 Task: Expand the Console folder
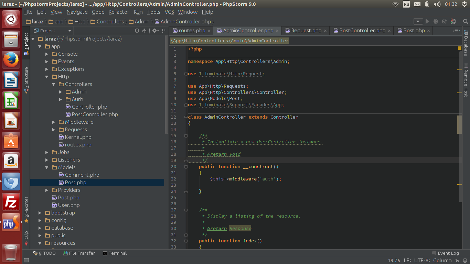pyautogui.click(x=47, y=54)
